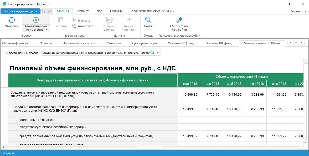Click the Паспорт проекта window app icon
Image resolution: width=309 pixels, height=156 pixels.
point(4,4)
